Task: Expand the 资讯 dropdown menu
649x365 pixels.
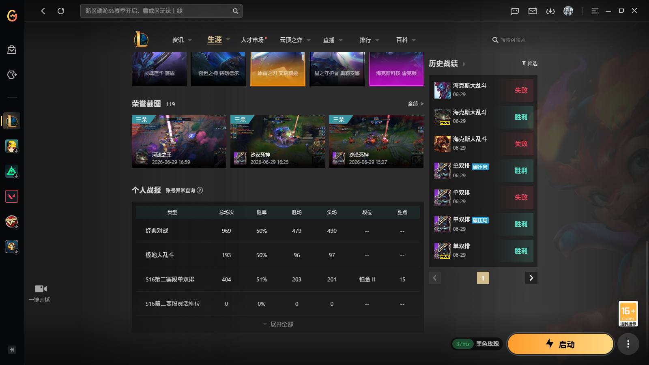Action: [x=190, y=40]
